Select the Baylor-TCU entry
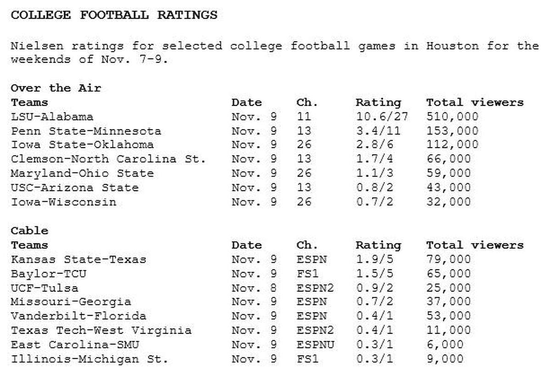Image resolution: width=551 pixels, height=376 pixels. point(48,274)
